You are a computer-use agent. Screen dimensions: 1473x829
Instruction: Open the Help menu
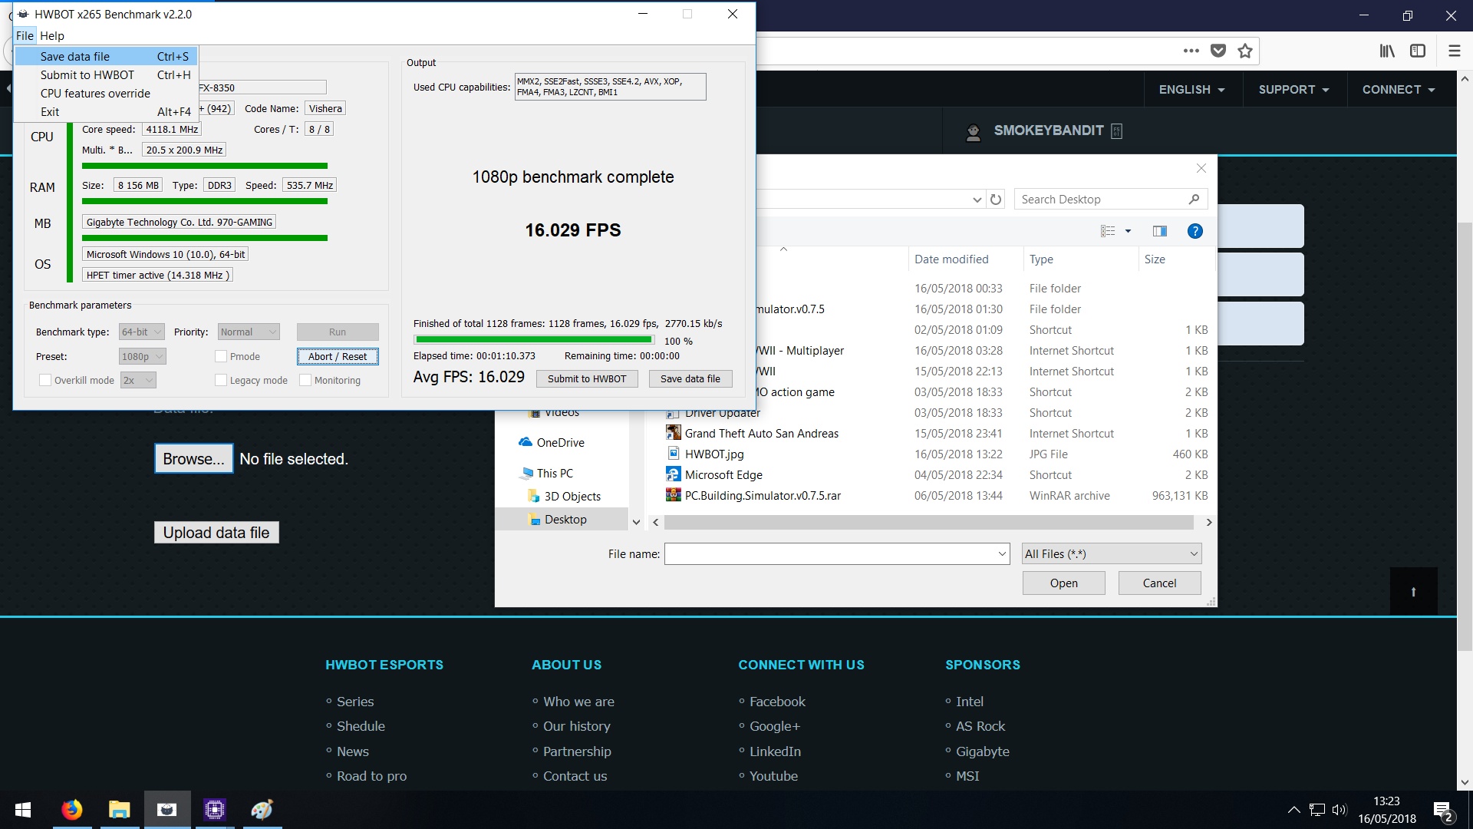pos(52,36)
